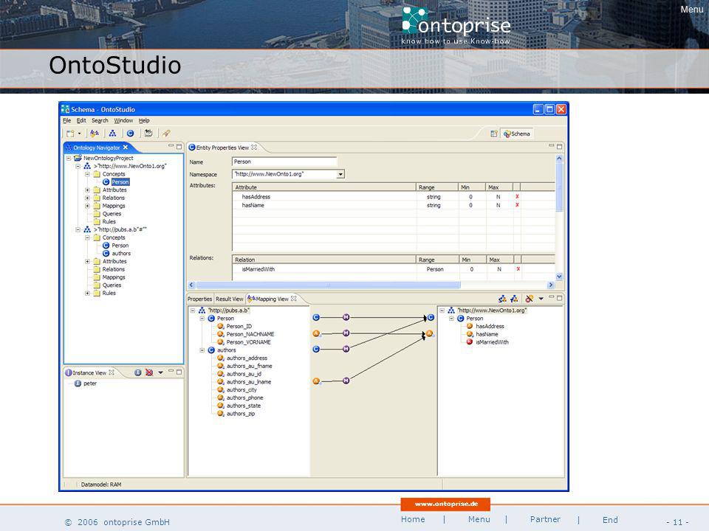This screenshot has height=531, width=709.
Task: Click first ontology icon in Mapping View toolbar
Action: (x=502, y=299)
